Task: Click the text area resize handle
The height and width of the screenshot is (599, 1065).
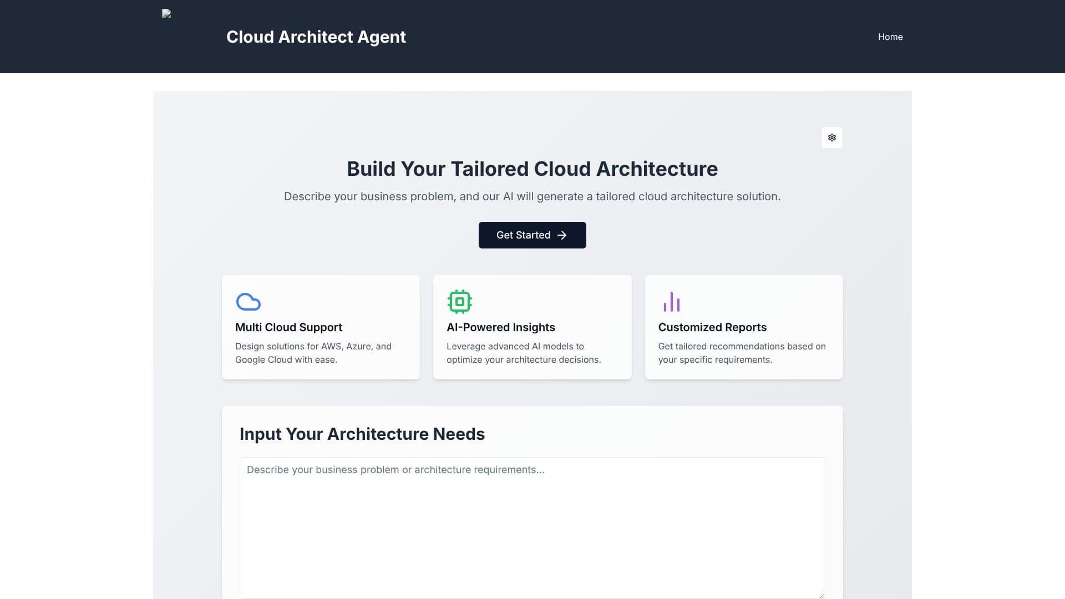Action: [x=821, y=595]
